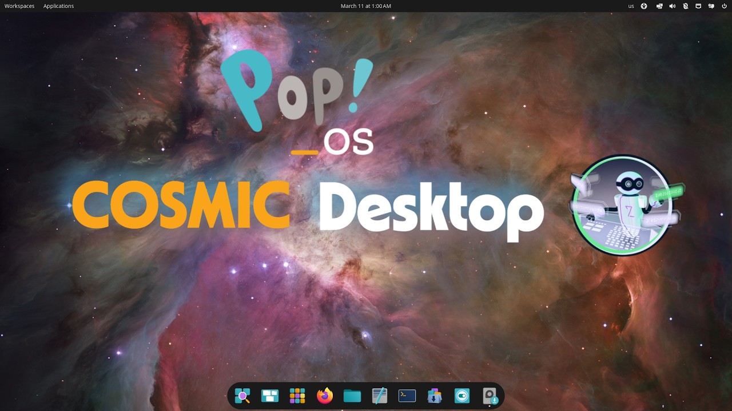This screenshot has width=732, height=411.
Task: Open the App Library grid icon
Action: point(297,396)
